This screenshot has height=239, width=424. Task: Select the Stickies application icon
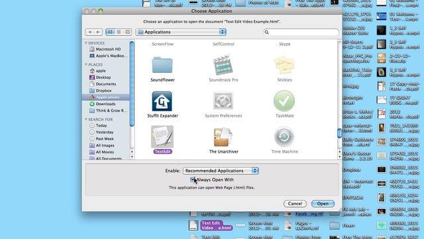coord(284,65)
